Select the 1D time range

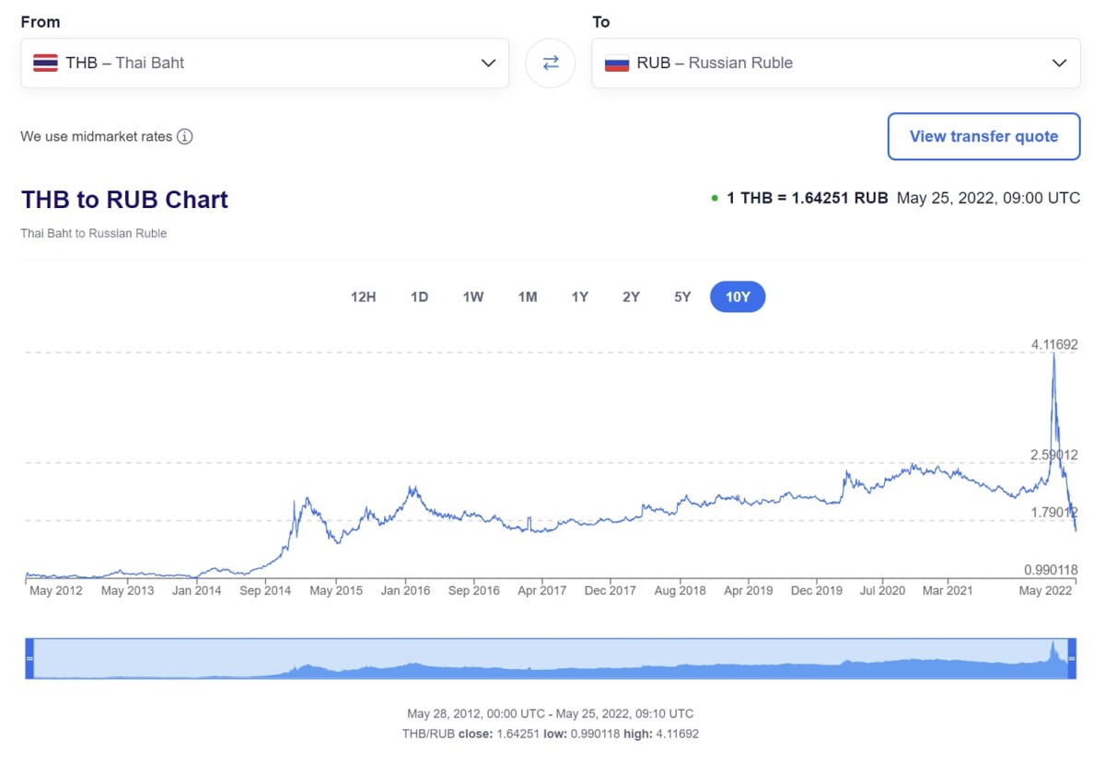click(419, 296)
